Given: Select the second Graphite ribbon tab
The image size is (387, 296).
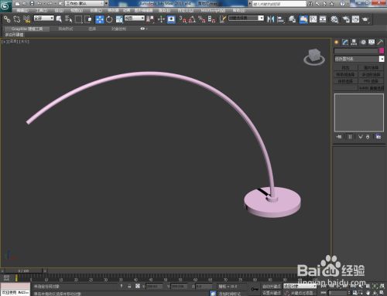Looking at the screenshot, I should pyautogui.click(x=66, y=29).
